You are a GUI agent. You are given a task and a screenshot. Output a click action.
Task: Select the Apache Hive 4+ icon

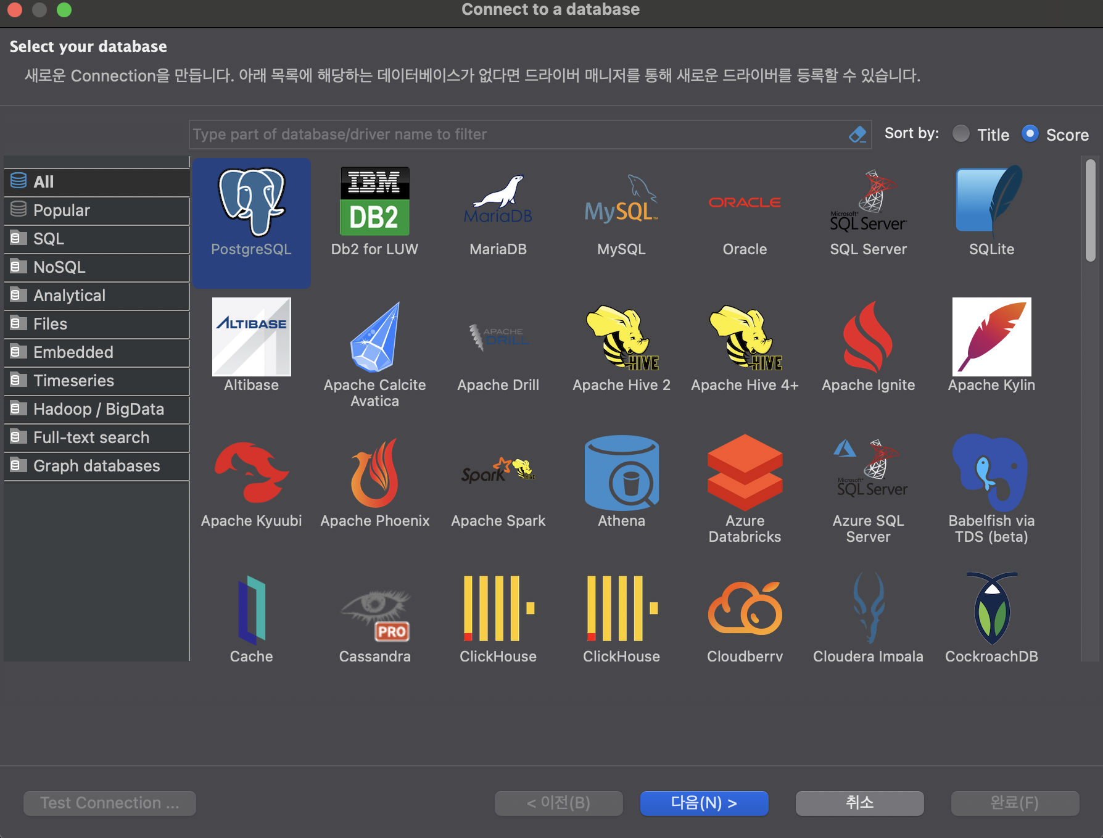coord(745,337)
